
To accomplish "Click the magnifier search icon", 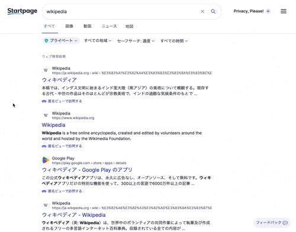I will pyautogui.click(x=213, y=11).
